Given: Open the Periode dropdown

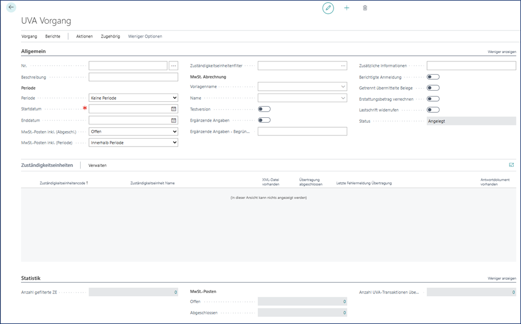Looking at the screenshot, I should [x=133, y=98].
